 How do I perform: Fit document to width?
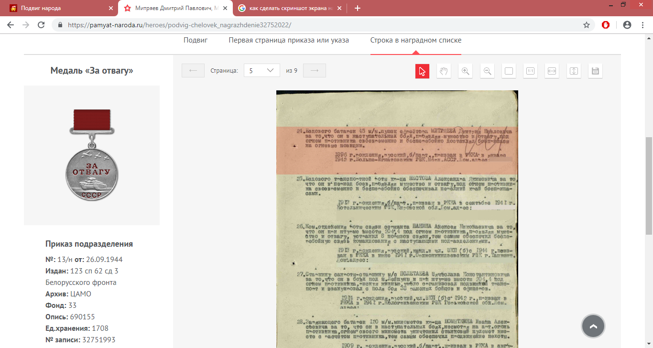(552, 71)
